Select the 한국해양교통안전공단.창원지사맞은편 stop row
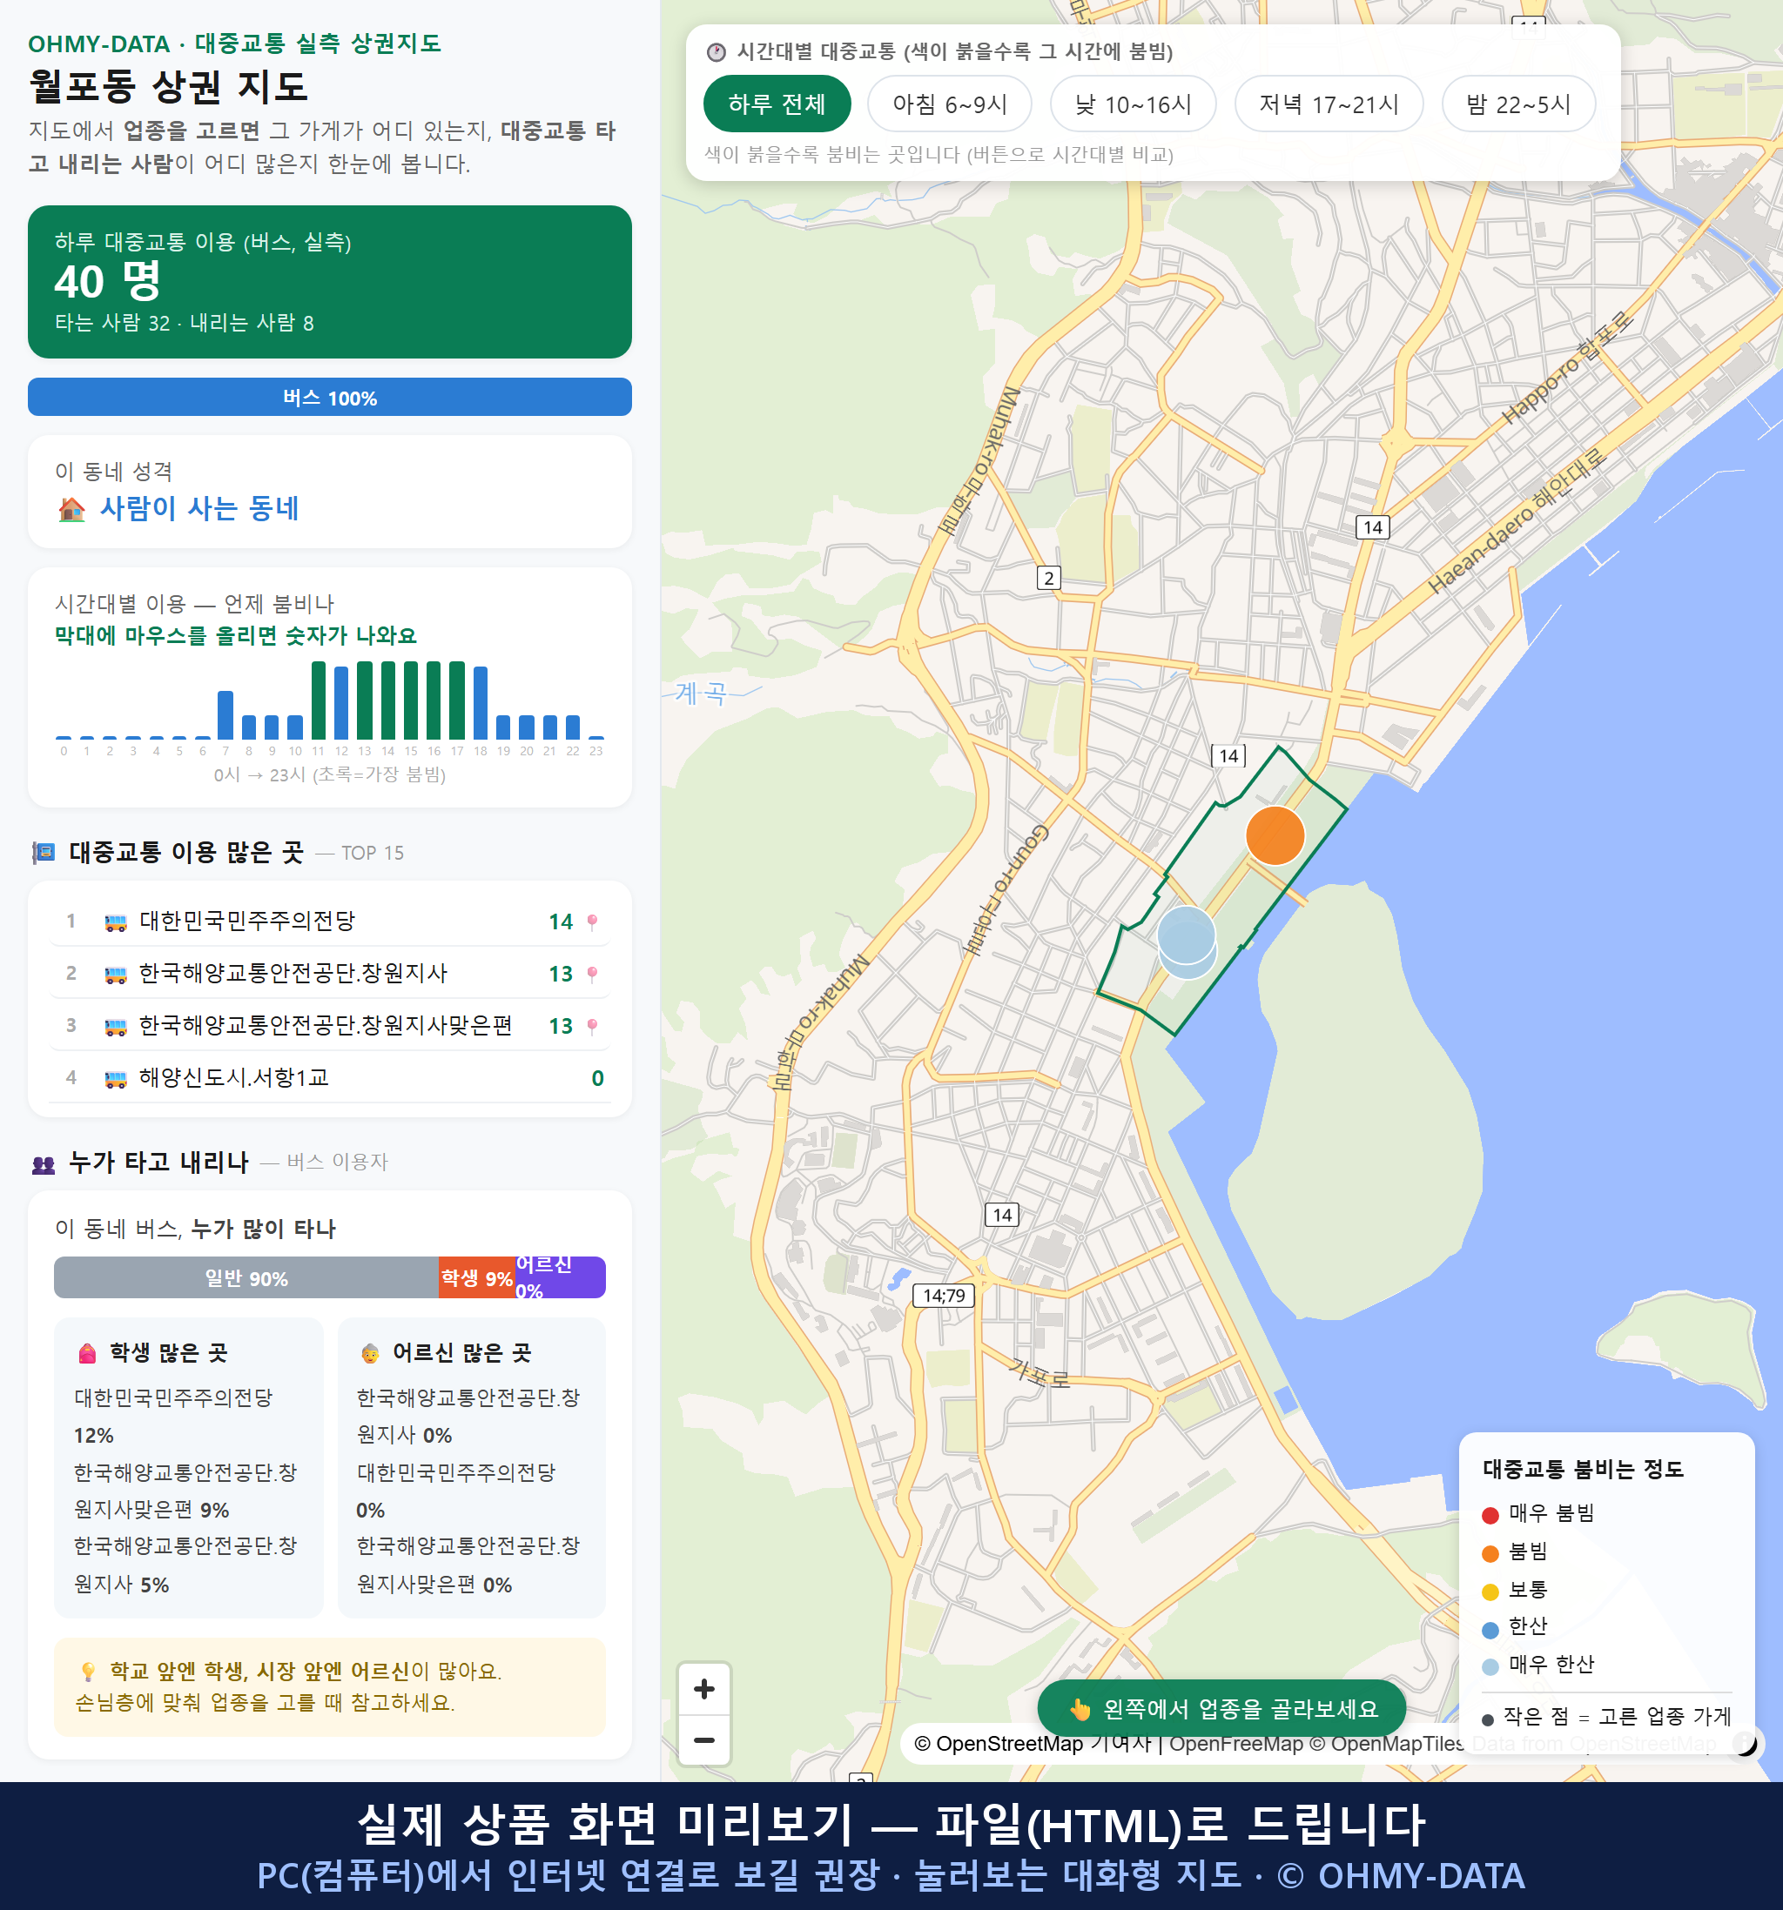 (x=330, y=1025)
